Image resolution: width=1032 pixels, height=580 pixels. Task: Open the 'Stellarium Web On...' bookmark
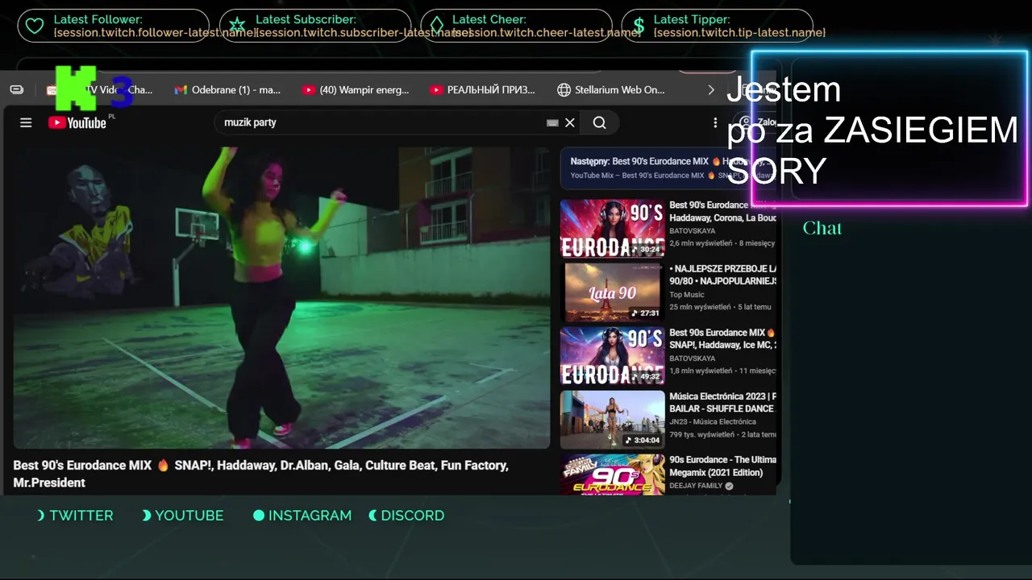(x=610, y=90)
